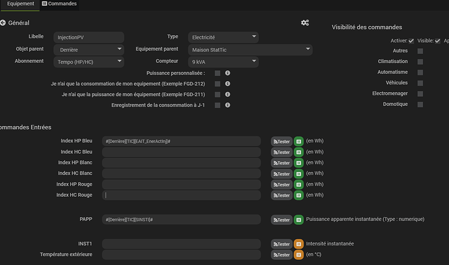Image resolution: width=449 pixels, height=265 pixels.
Task: Open Equipement parent dropdown Maison StatTic
Action: (251, 50)
